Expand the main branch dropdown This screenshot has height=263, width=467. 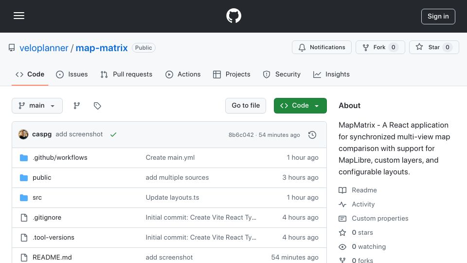coord(37,106)
